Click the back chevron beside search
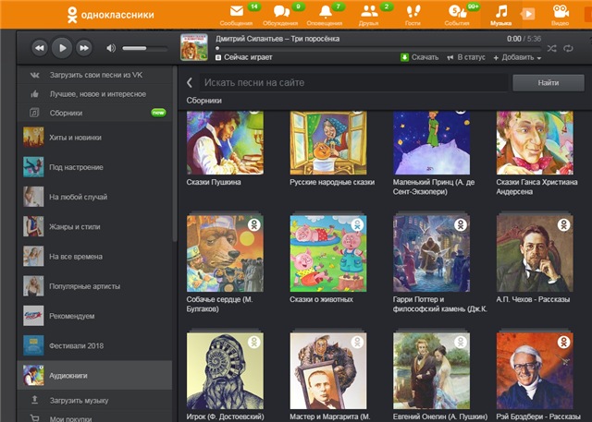Viewport: 592px width, 422px height. coord(189,83)
